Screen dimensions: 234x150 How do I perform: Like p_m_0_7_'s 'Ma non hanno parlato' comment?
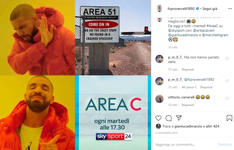tap(227, 59)
